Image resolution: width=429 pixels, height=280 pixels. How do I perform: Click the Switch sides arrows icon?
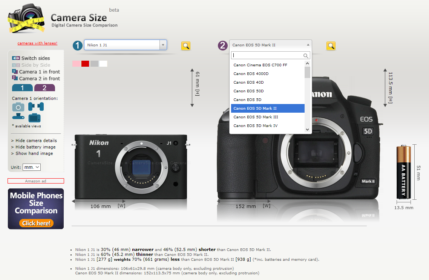[16, 58]
